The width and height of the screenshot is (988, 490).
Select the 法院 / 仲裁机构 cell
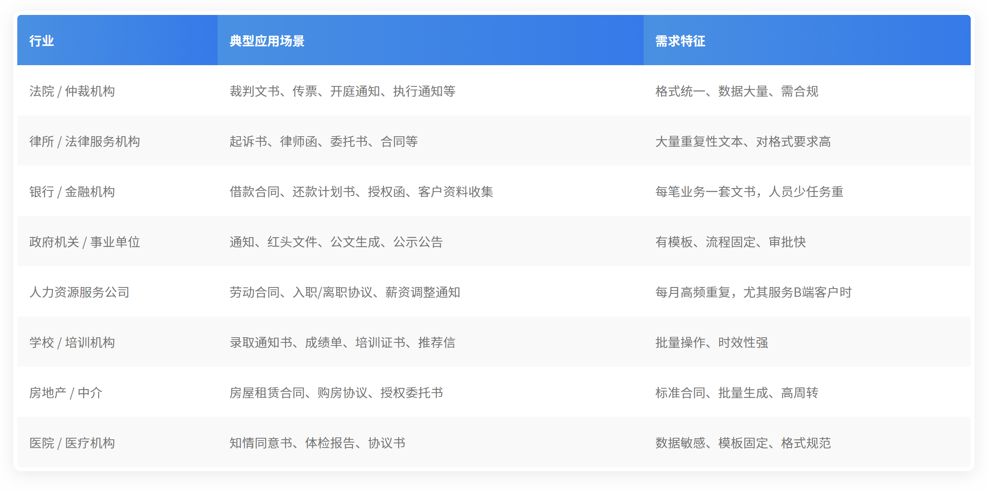coord(72,91)
